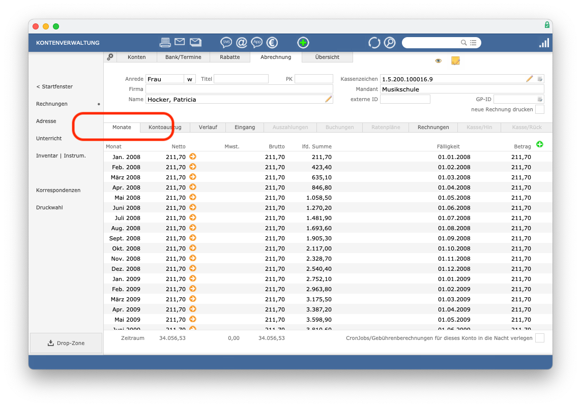The height and width of the screenshot is (407, 581).
Task: Click the Zeitraum total 34.056,53 under Netto
Action: [172, 338]
